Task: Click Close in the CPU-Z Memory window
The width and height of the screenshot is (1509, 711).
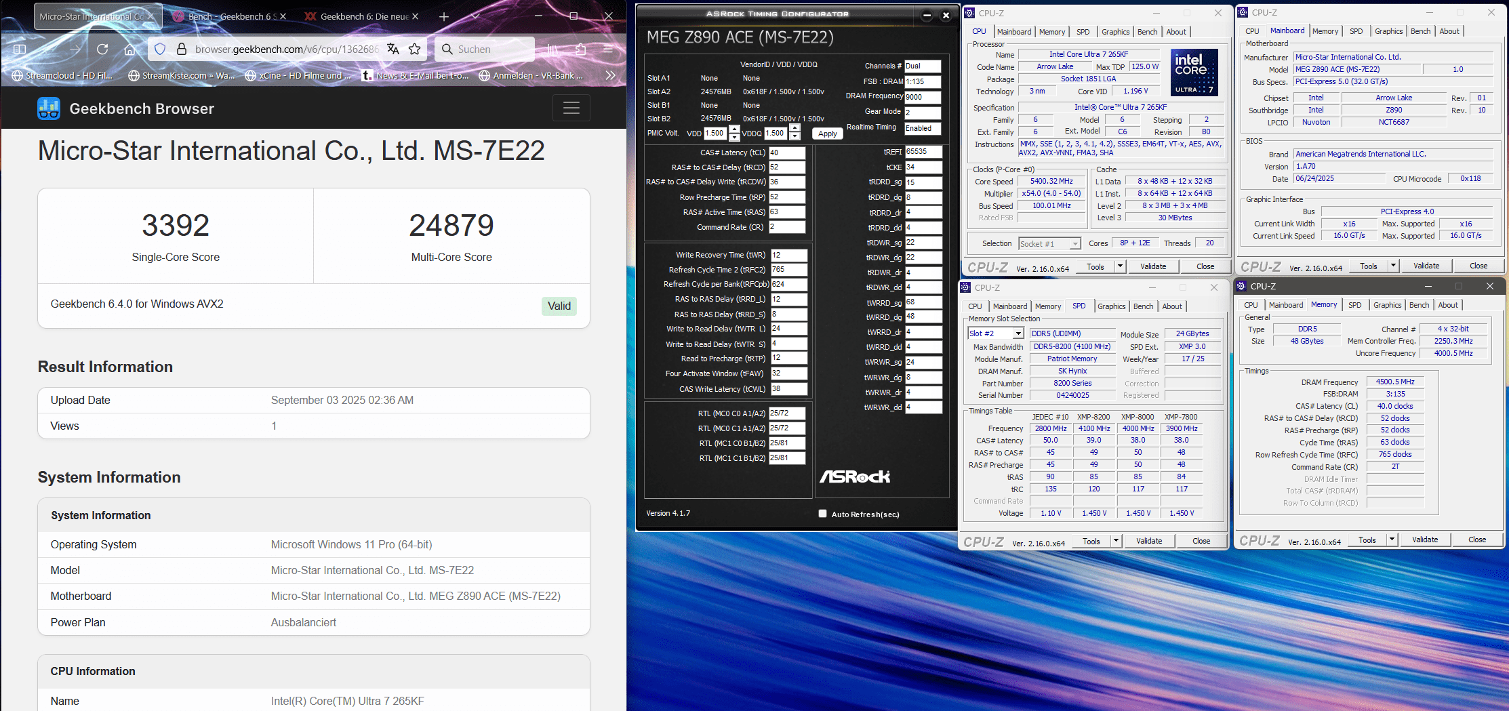Action: pos(1477,540)
